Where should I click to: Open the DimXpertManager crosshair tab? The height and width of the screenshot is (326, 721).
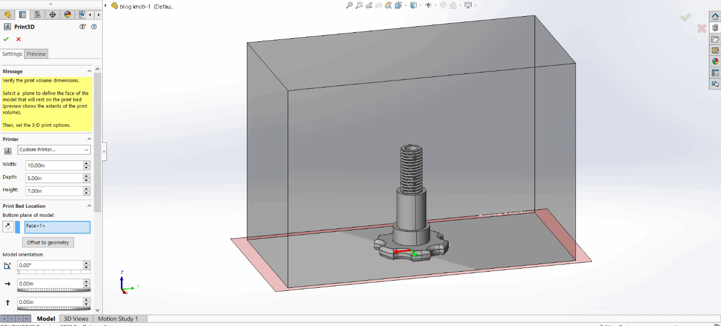pyautogui.click(x=52, y=15)
